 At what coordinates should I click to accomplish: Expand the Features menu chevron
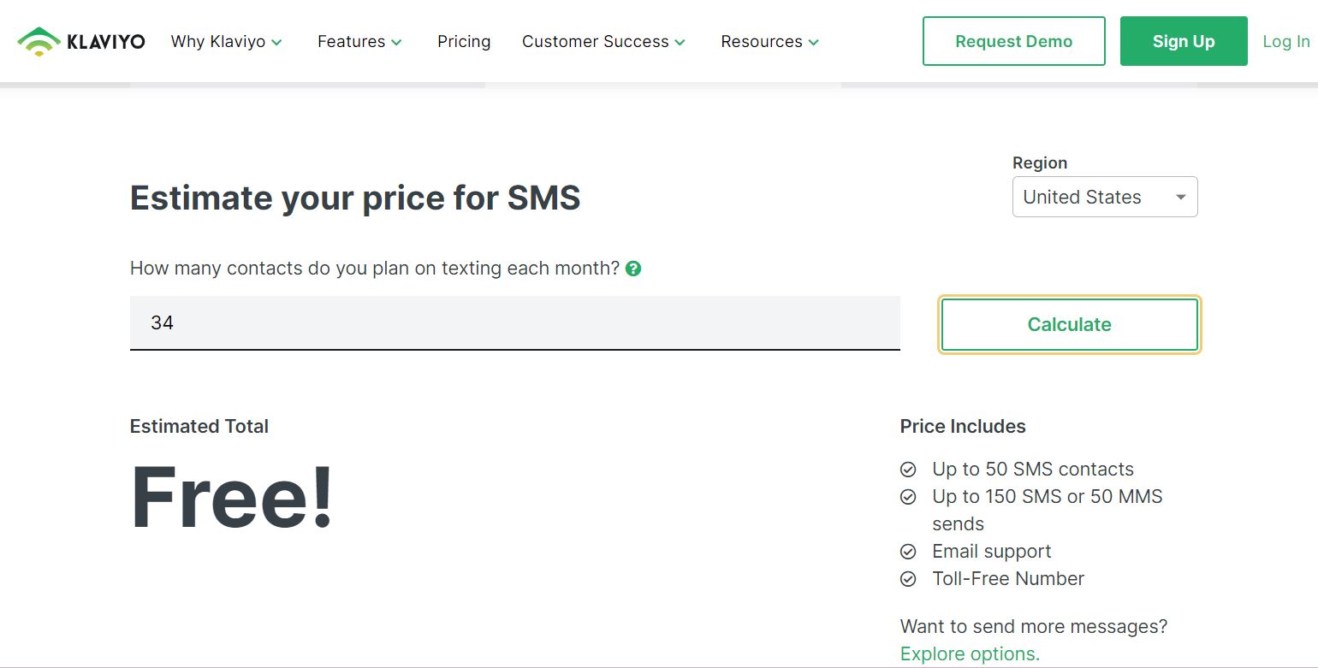(395, 41)
